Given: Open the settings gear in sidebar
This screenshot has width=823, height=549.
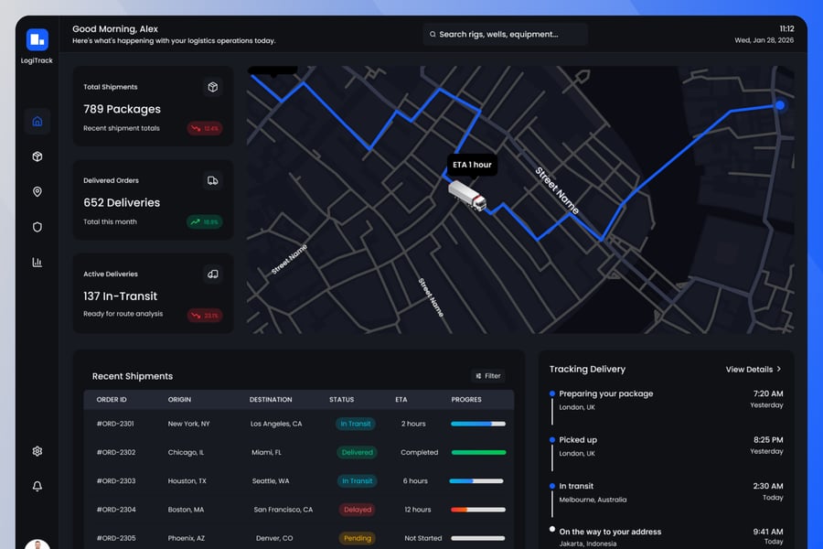Looking at the screenshot, I should [37, 451].
